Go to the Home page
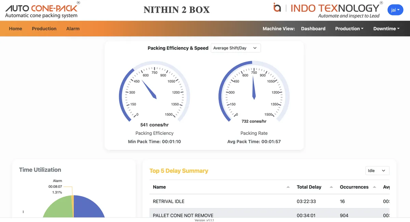 click(15, 29)
